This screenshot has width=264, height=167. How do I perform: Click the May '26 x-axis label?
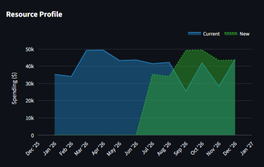114,149
